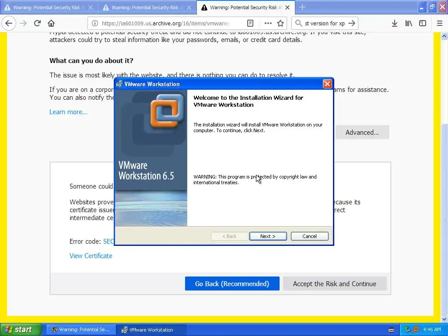Viewport: 448px width, 336px height.
Task: Click the orange search tray icon
Action: [x=416, y=329]
